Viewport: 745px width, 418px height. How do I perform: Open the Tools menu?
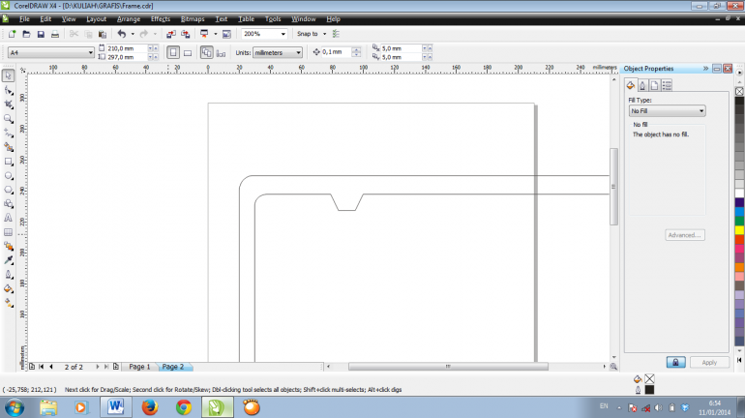point(273,19)
